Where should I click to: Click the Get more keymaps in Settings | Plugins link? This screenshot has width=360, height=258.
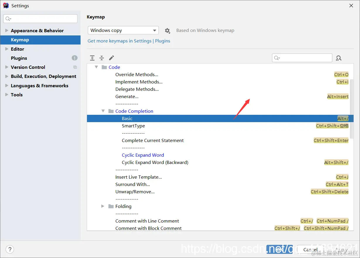[129, 41]
